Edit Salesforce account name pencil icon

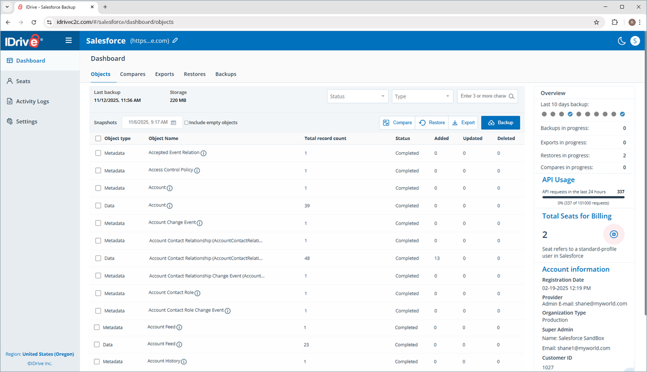point(175,40)
